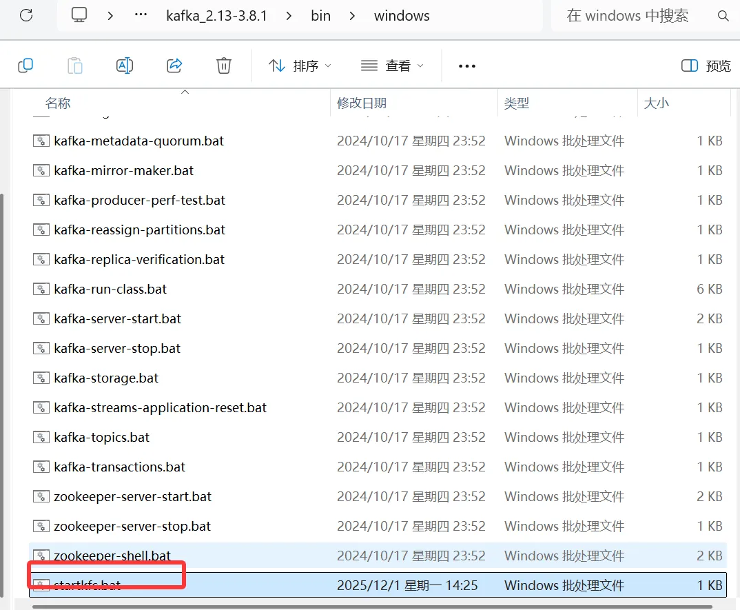Click the 2025/12/1 星期一 14:25 date cell
740x610 pixels.
[x=407, y=585]
